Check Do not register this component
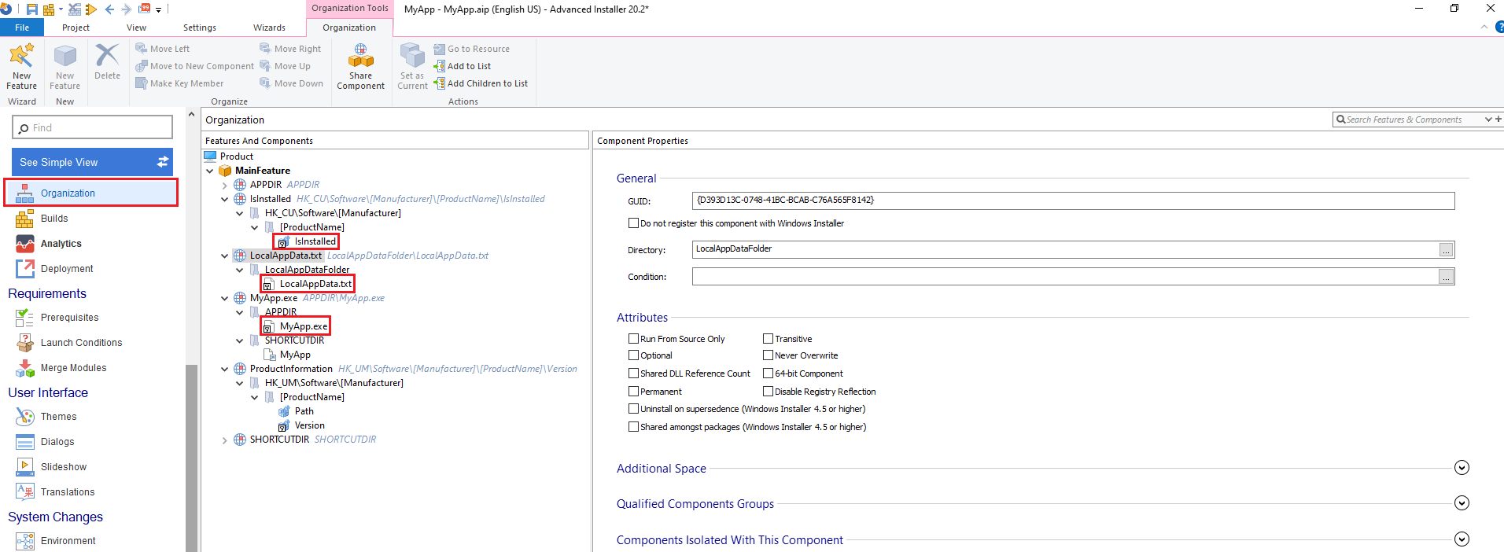The width and height of the screenshot is (1504, 552). [633, 223]
